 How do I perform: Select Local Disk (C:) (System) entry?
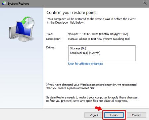click(x=85, y=53)
